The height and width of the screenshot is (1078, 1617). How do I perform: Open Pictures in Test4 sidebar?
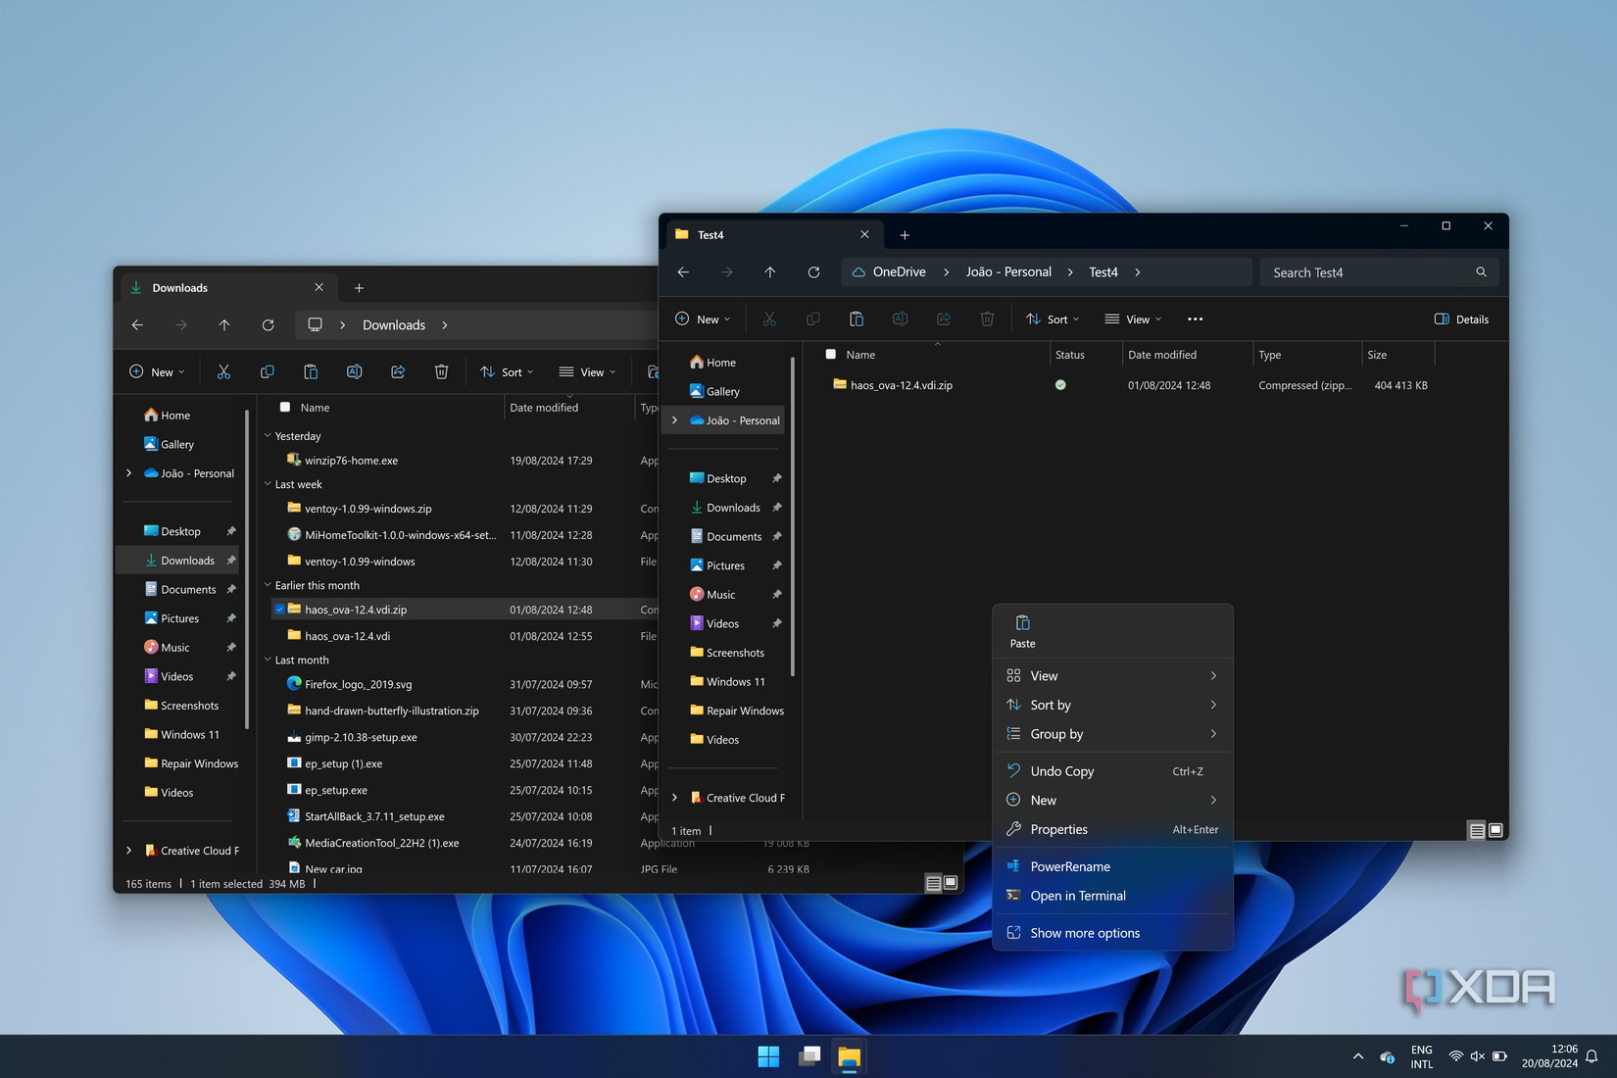pyautogui.click(x=725, y=565)
